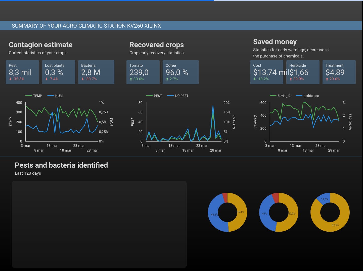This screenshot has height=271, width=363.
Task: Click Crop early recovery statistics text
Action: 157,53
